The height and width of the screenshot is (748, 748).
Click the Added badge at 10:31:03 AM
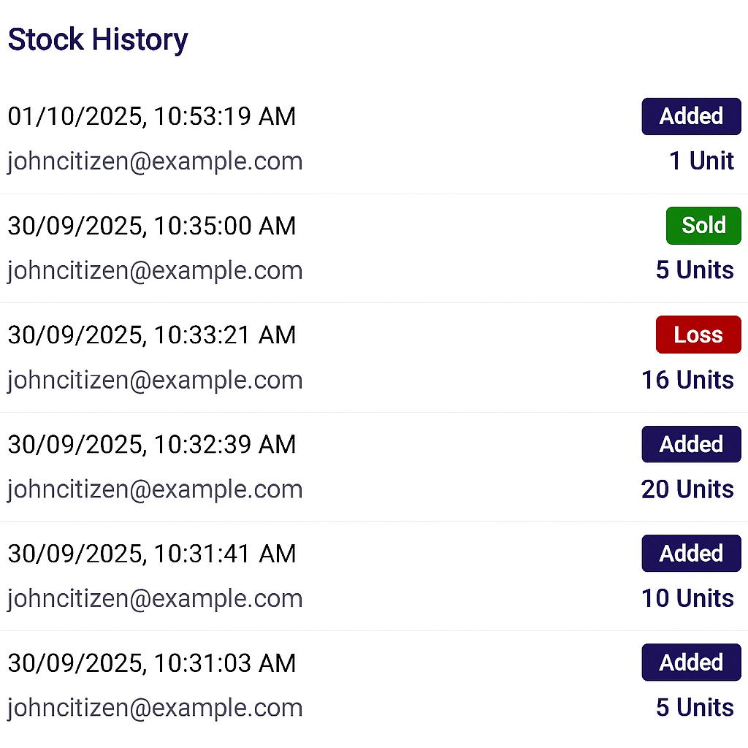click(691, 663)
